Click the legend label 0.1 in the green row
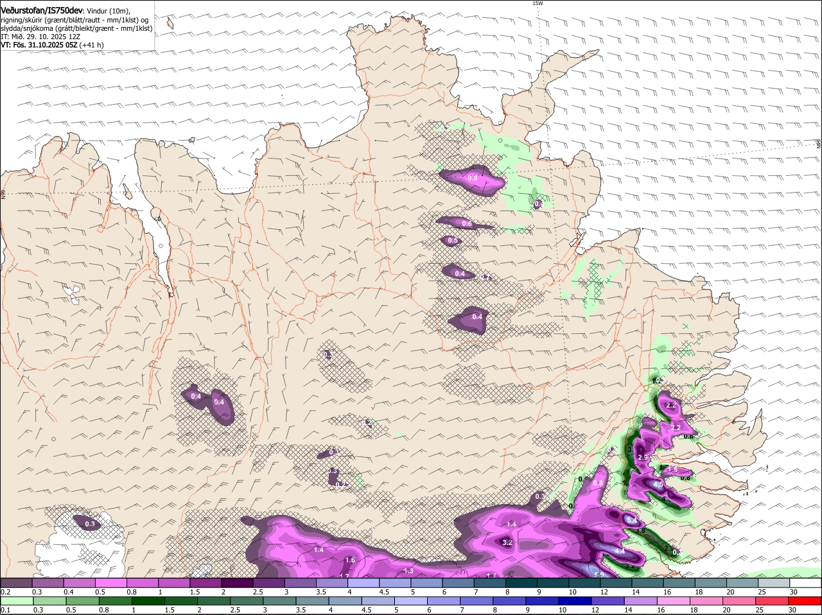 point(5,610)
